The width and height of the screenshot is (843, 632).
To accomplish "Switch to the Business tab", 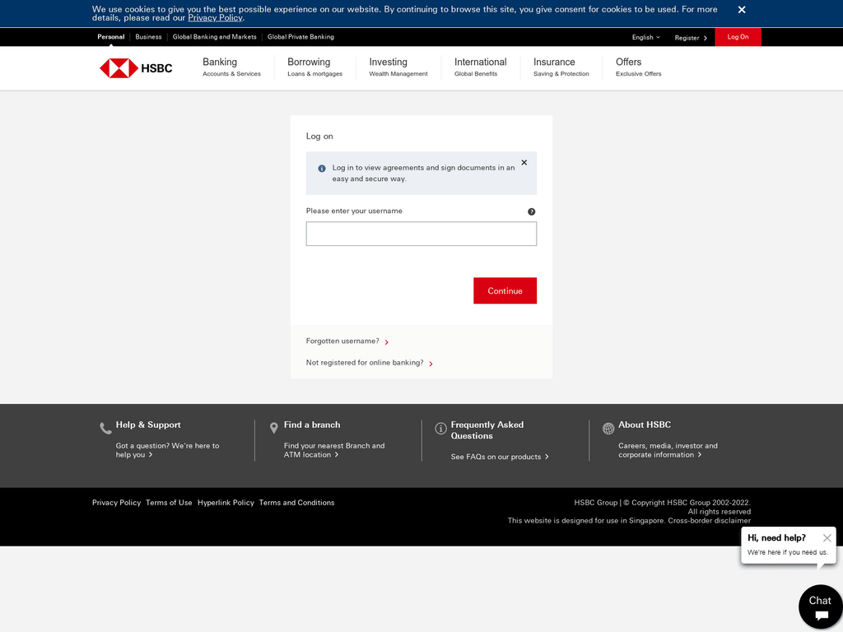I will 148,37.
